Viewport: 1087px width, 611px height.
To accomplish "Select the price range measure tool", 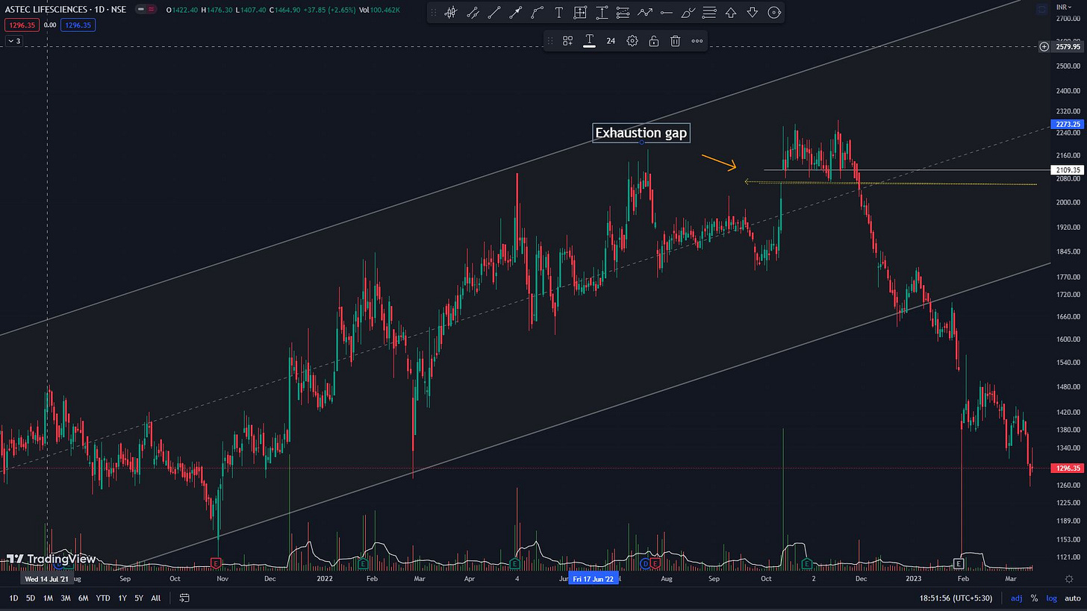I will pos(602,13).
